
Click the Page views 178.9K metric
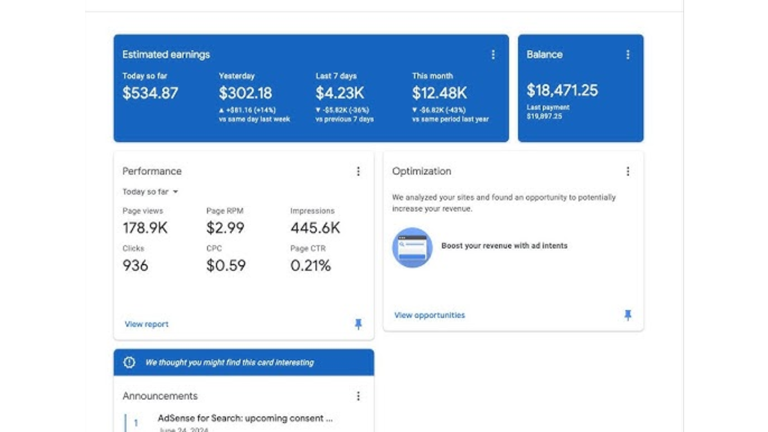[x=145, y=228]
